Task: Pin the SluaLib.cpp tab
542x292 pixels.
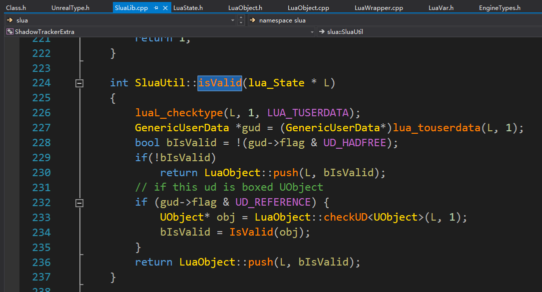Action: [156, 7]
